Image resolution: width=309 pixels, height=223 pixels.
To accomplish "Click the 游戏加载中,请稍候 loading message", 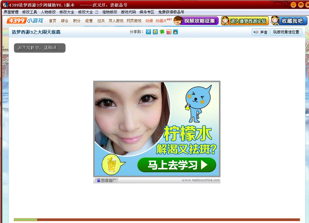I will coord(40,48).
